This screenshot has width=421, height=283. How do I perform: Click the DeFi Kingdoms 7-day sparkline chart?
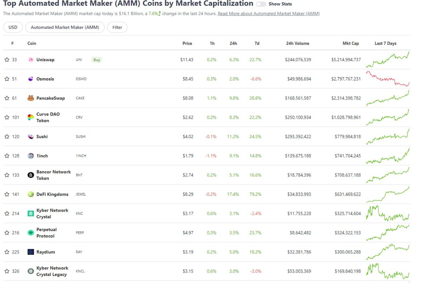point(388,194)
